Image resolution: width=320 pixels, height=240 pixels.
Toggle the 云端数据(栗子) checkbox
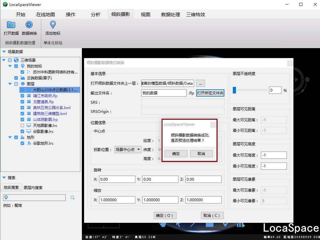click(16, 78)
